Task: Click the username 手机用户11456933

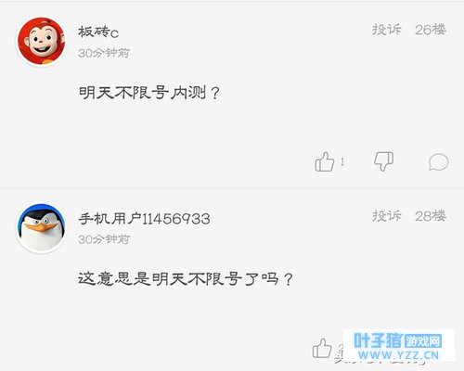Action: 144,219
